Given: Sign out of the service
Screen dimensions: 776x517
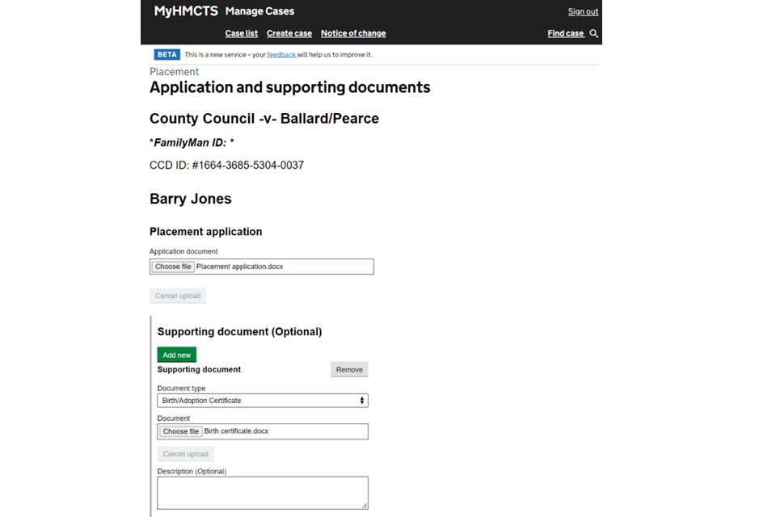Looking at the screenshot, I should click(x=583, y=12).
